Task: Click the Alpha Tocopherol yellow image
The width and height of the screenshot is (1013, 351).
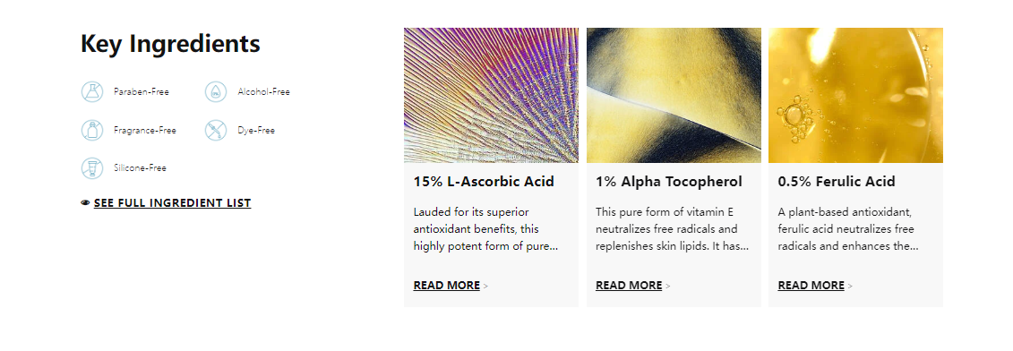Action: pos(674,95)
